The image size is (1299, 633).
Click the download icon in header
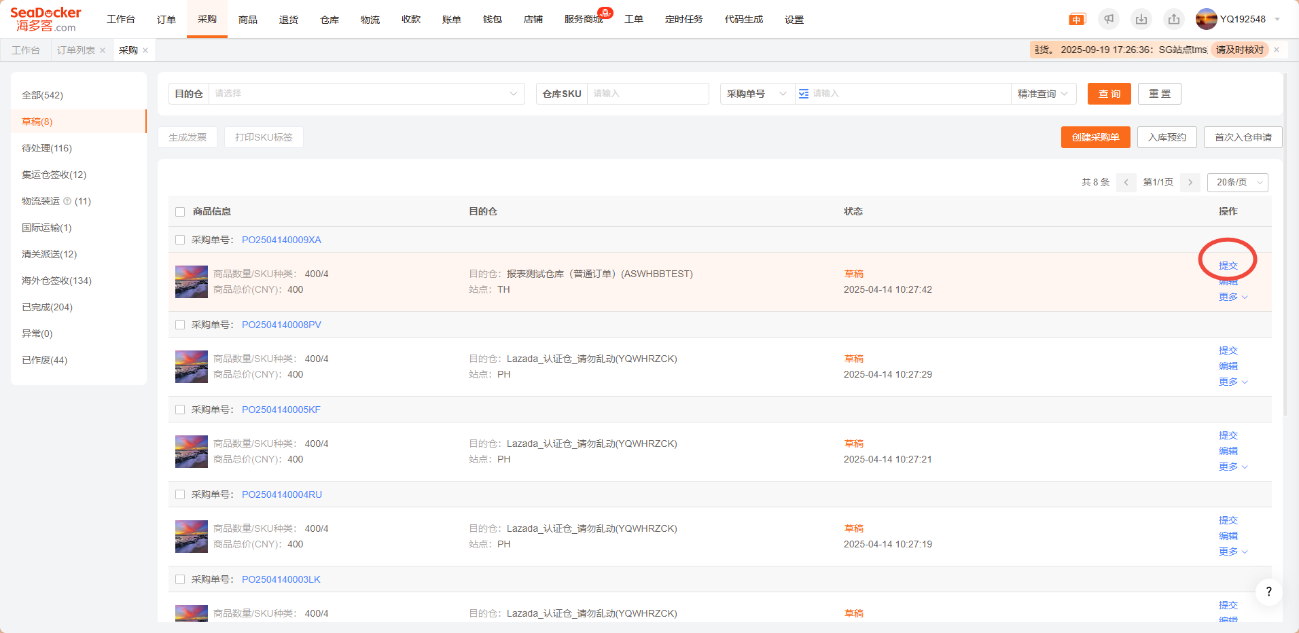click(x=1141, y=19)
